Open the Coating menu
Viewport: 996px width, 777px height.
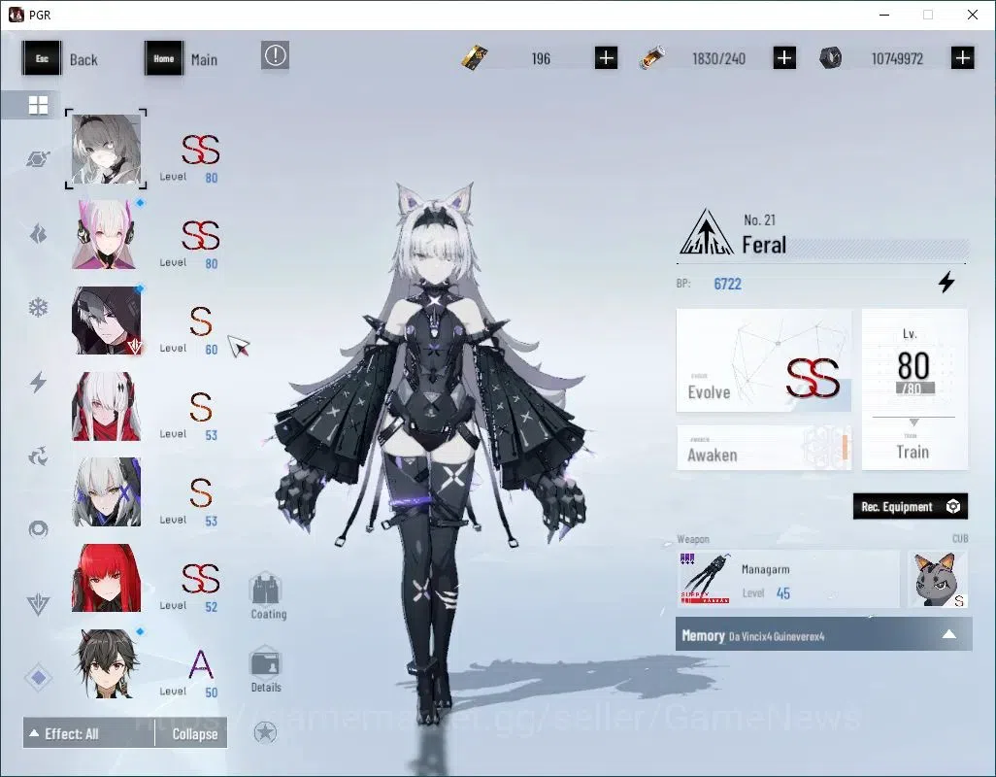267,595
